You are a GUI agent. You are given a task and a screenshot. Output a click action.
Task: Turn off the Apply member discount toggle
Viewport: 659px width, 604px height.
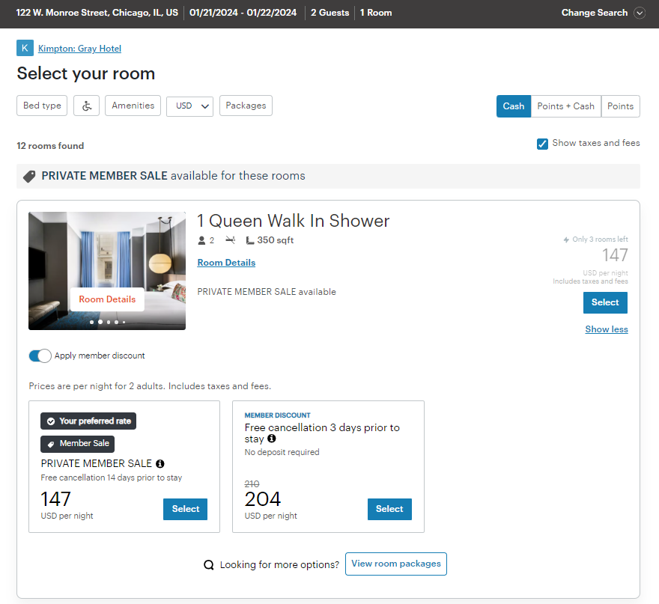pyautogui.click(x=40, y=356)
